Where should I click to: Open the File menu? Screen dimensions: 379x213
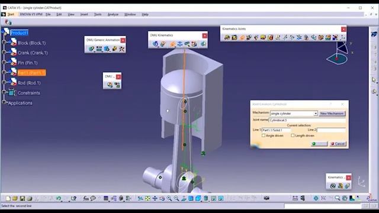(x=48, y=14)
